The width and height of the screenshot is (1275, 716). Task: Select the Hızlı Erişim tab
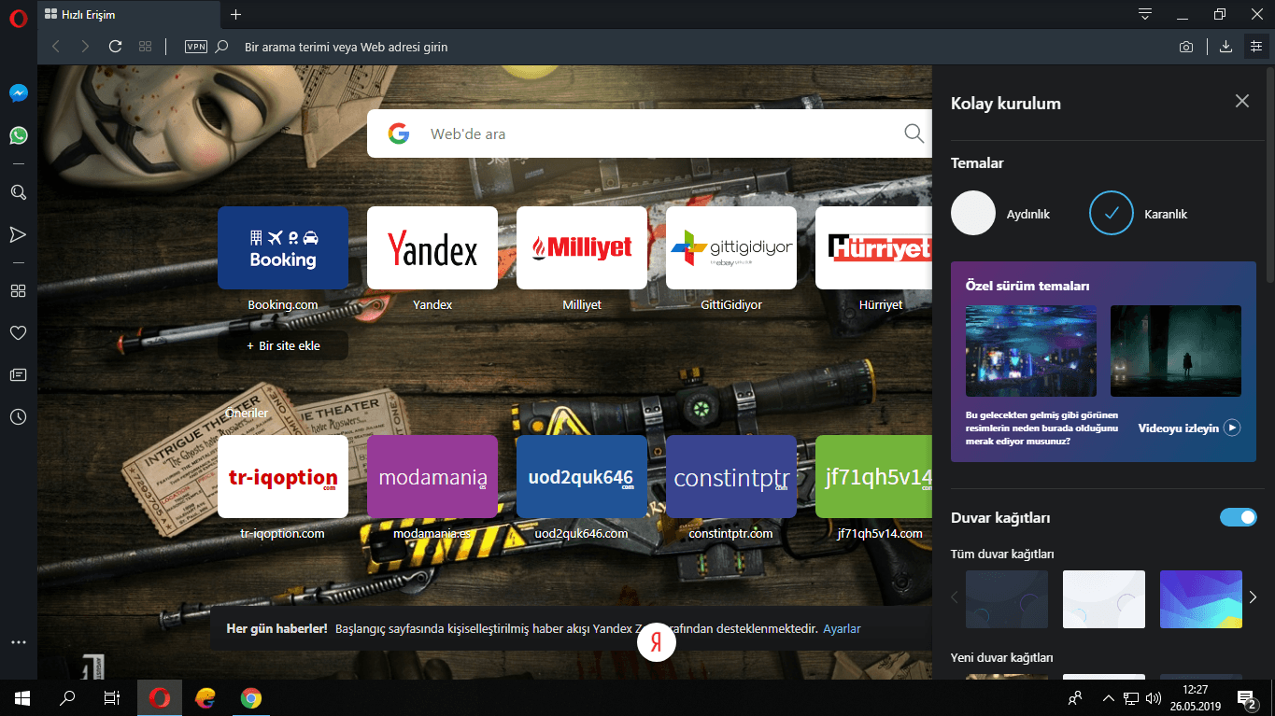coord(127,14)
